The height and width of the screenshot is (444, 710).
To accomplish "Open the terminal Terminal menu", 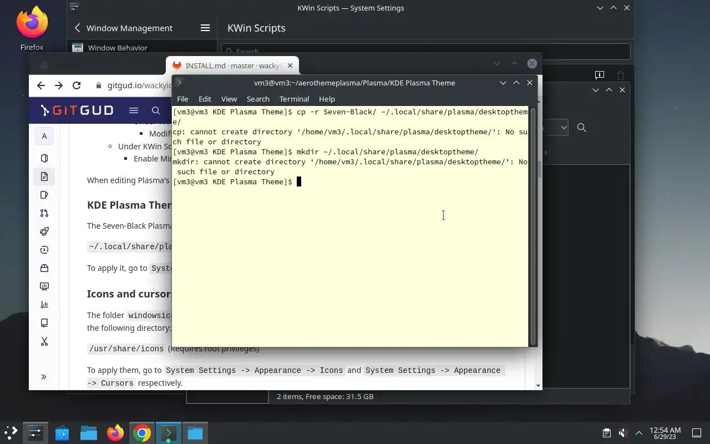I will point(294,99).
